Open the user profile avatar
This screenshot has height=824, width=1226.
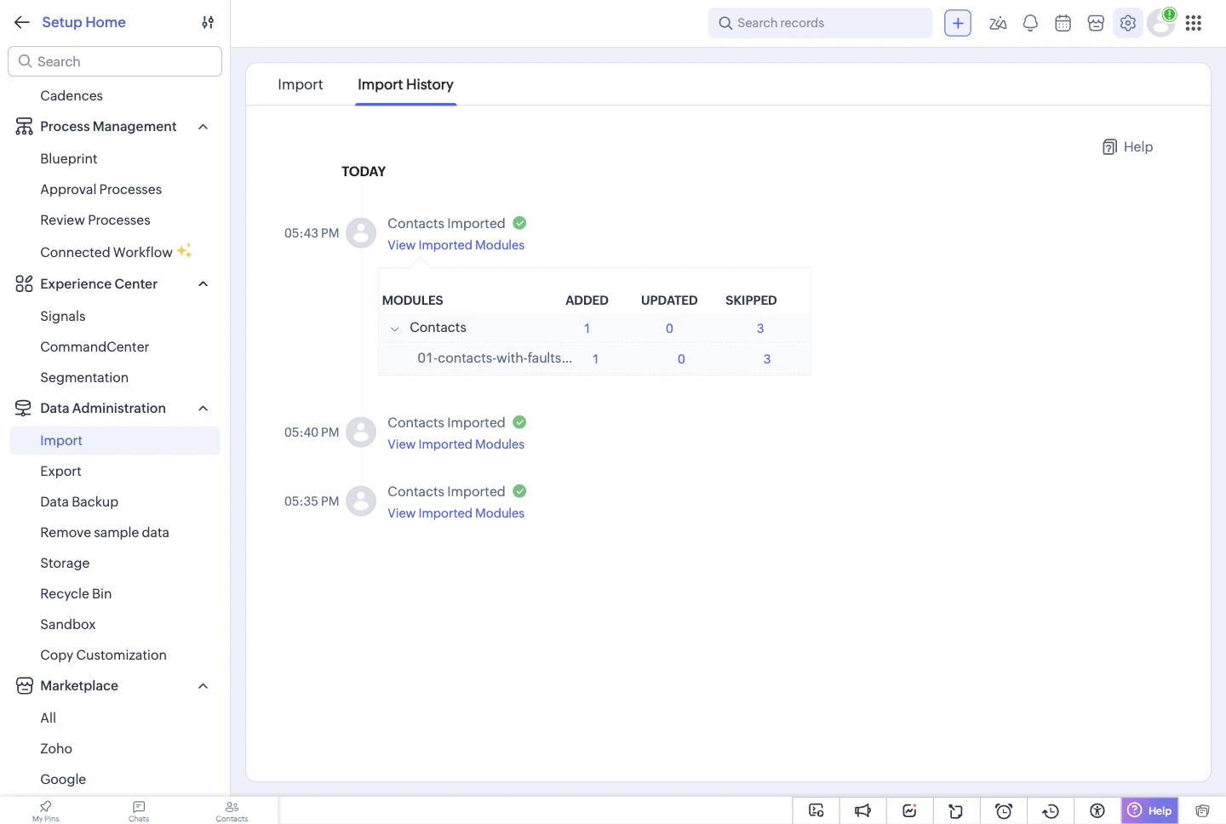(1160, 23)
